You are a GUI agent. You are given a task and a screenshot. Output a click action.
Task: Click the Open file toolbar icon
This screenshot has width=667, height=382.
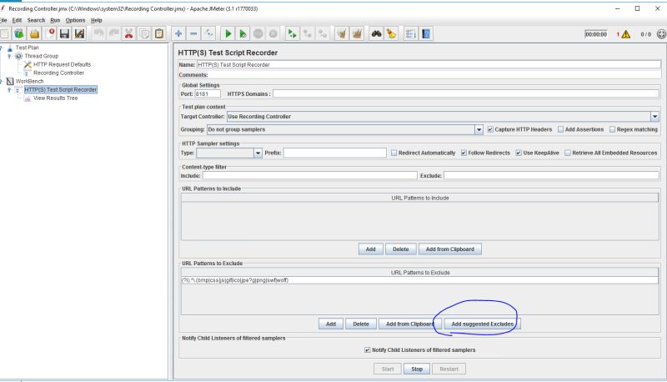(34, 33)
